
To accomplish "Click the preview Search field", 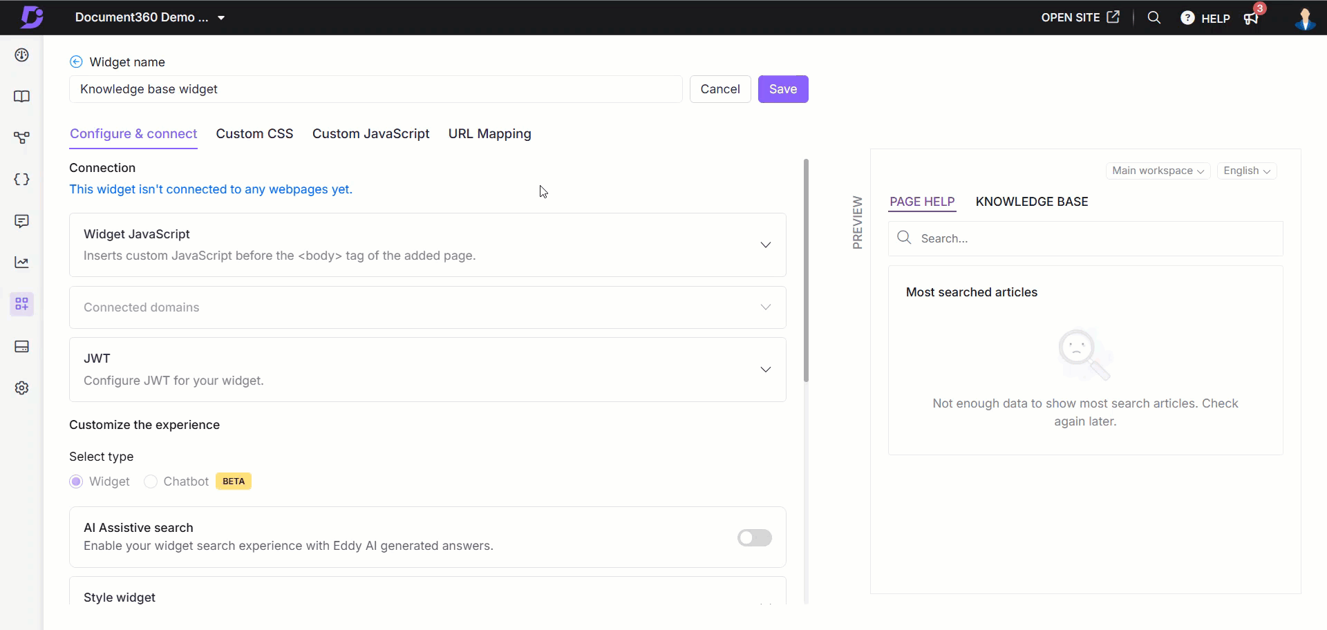I will [1085, 238].
